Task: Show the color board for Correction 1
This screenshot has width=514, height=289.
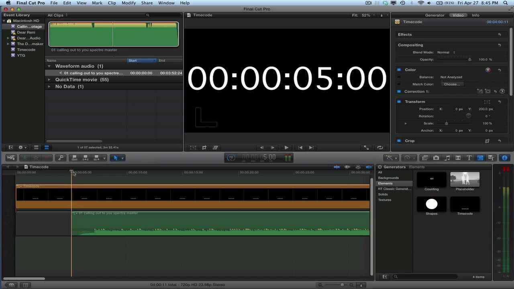Action: pos(502,92)
